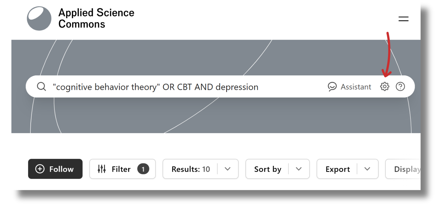Expand the Results count dropdown arrow
The width and height of the screenshot is (446, 206).
tap(228, 169)
